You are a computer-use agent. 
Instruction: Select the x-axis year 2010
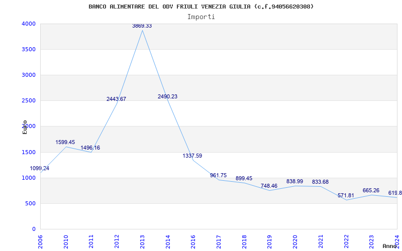click(66, 241)
